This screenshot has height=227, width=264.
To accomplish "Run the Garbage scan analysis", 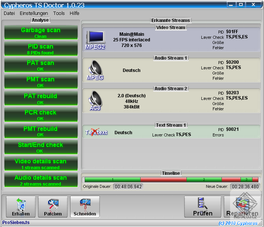I will click(41, 32).
